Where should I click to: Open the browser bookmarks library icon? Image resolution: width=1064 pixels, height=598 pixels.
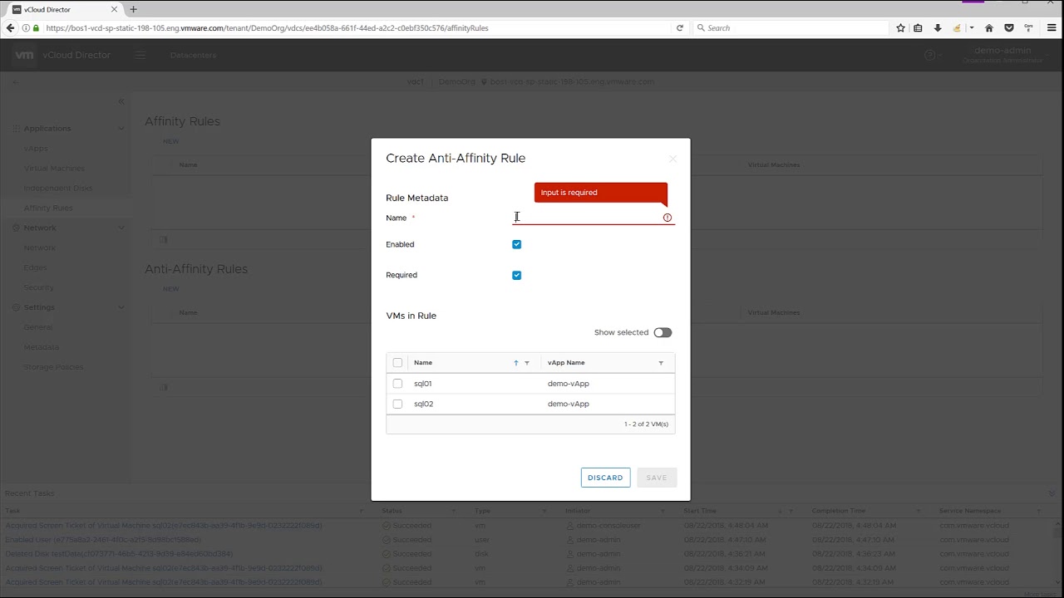tap(918, 27)
